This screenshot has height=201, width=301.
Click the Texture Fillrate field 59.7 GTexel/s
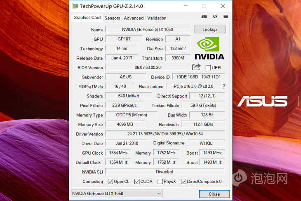click(203, 106)
